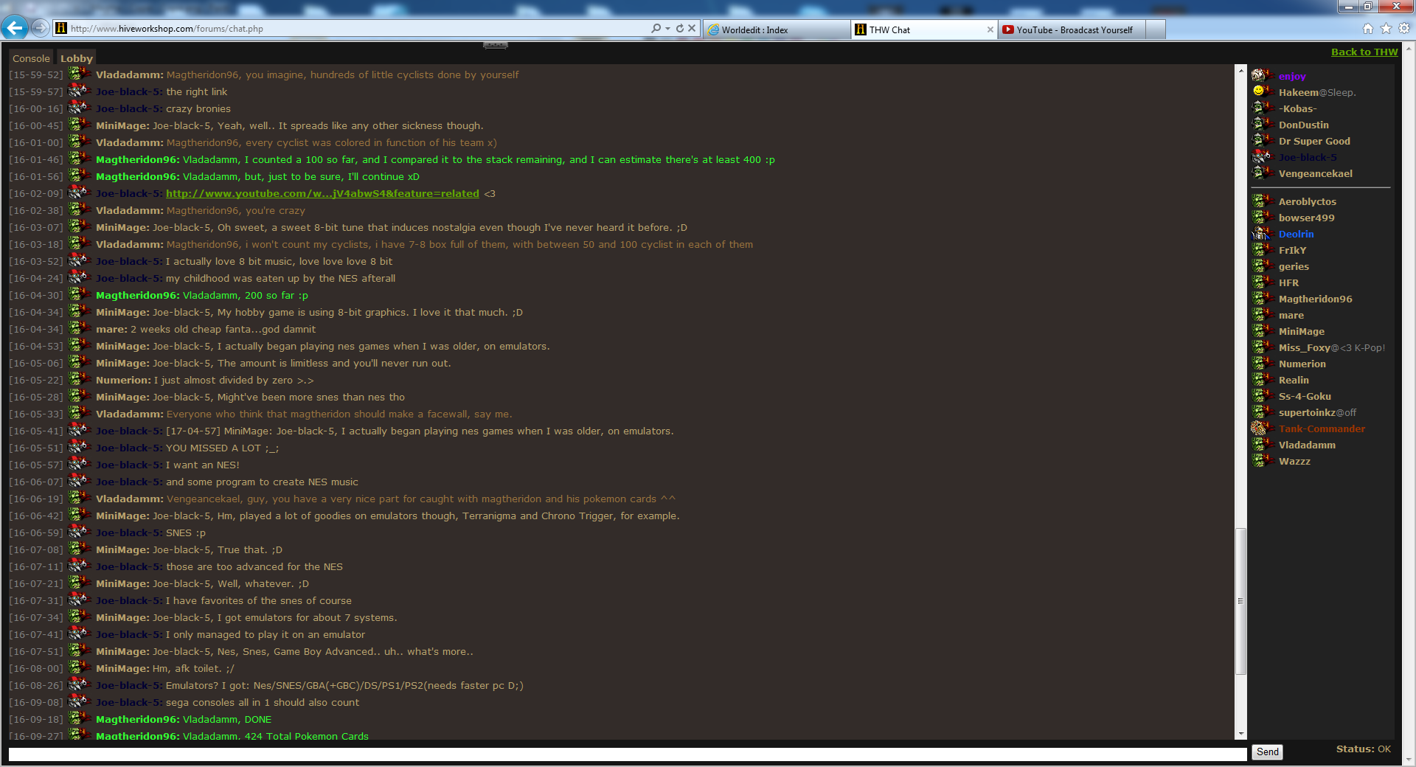Click the Hive Workshop favicon in address bar

point(60,28)
